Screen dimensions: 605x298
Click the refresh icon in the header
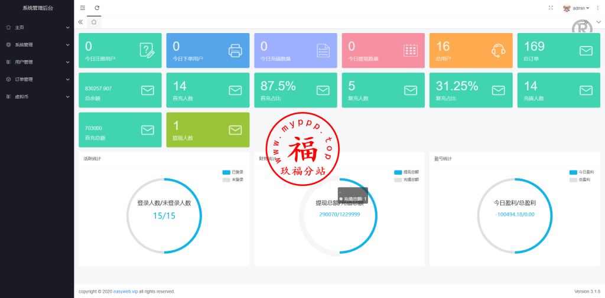click(x=97, y=8)
